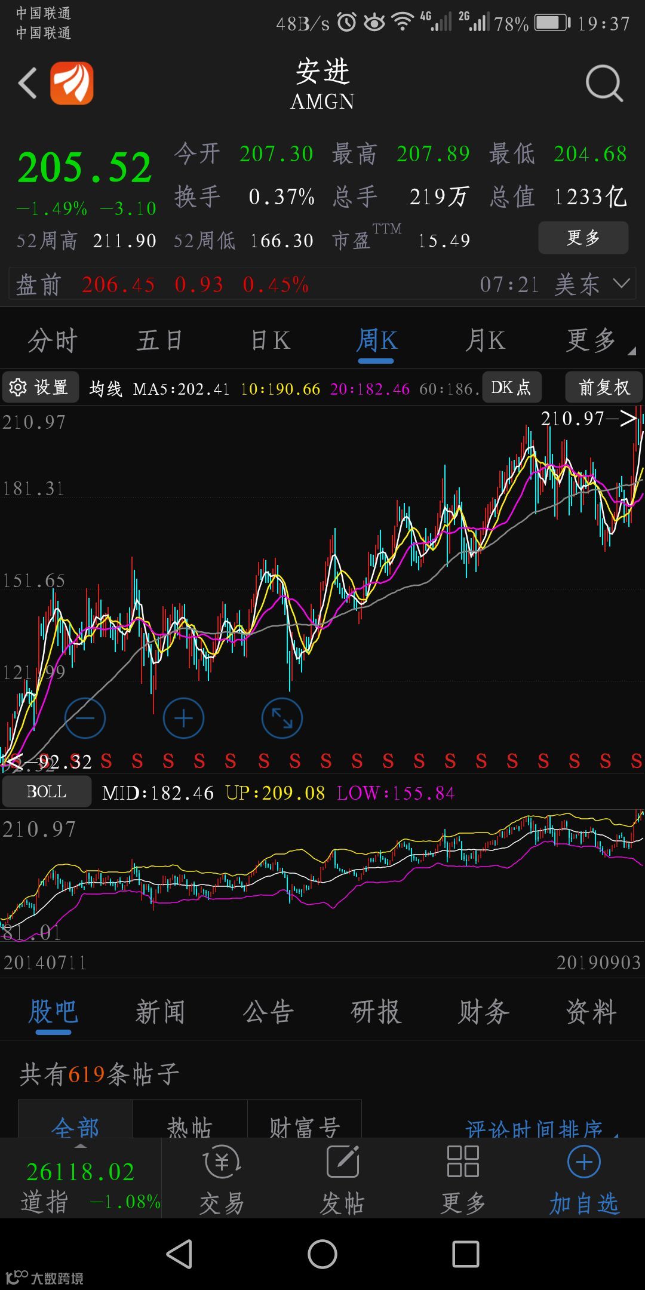Select the 全部 posts filter
Image resolution: width=645 pixels, height=1290 pixels.
click(75, 1120)
